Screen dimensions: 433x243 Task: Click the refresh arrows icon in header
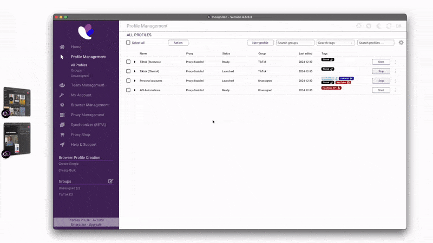click(x=389, y=26)
